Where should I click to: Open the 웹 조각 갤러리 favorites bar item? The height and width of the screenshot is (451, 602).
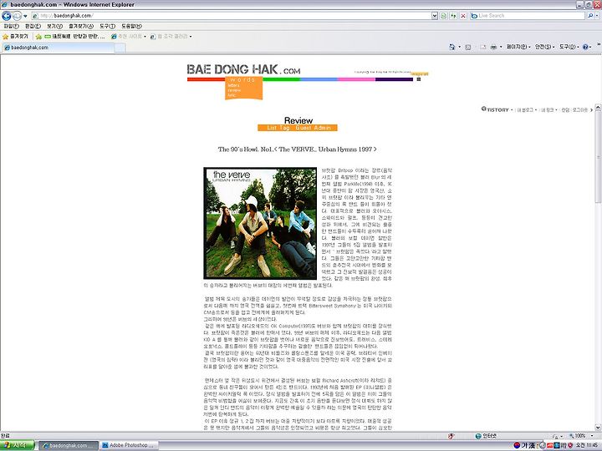tap(171, 37)
